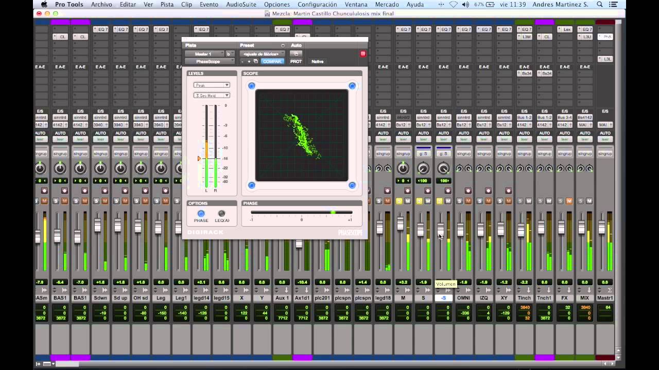Click the left pan knob of OMNI track
This screenshot has width=659, height=370.
459,169
